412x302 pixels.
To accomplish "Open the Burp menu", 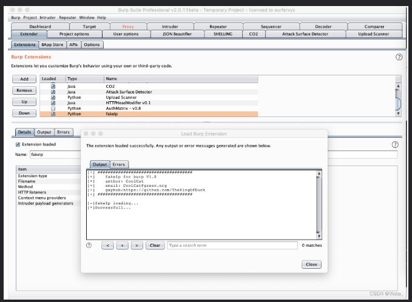I will tap(16, 18).
